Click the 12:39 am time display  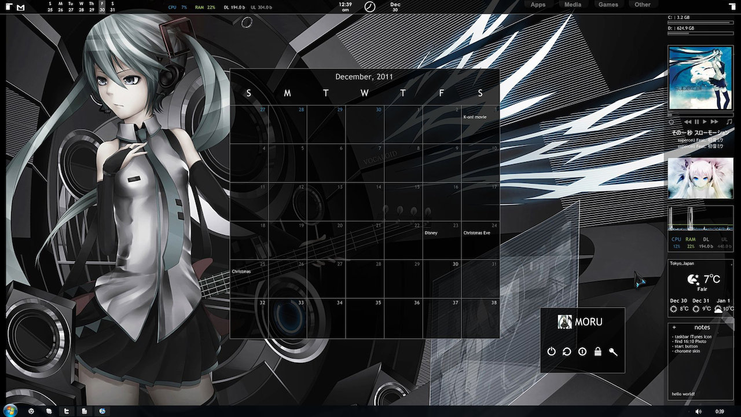[x=346, y=7]
